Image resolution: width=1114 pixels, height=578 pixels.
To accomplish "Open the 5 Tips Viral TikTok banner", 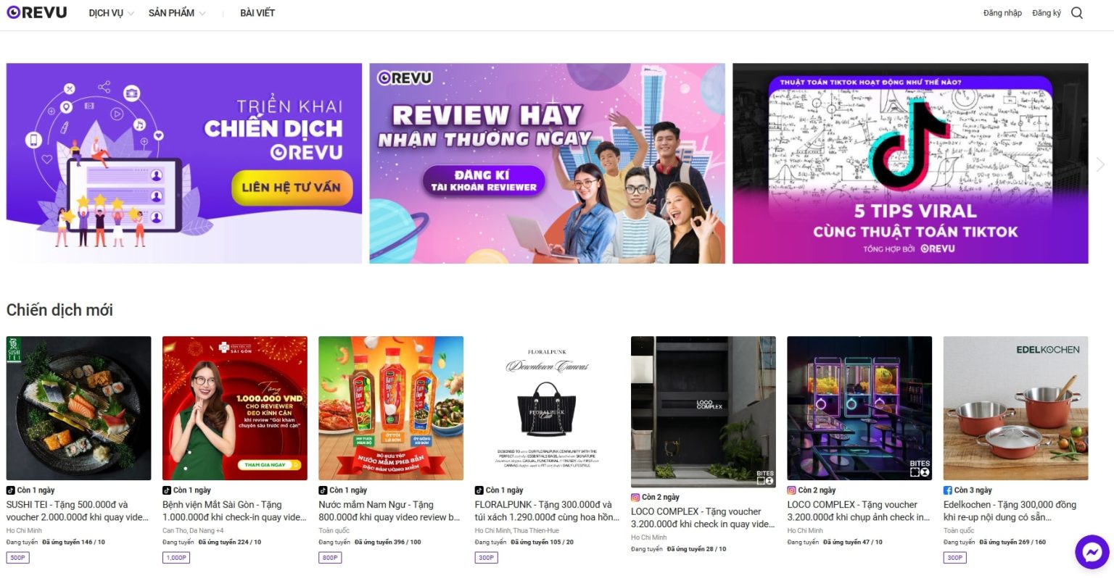I will [x=910, y=164].
